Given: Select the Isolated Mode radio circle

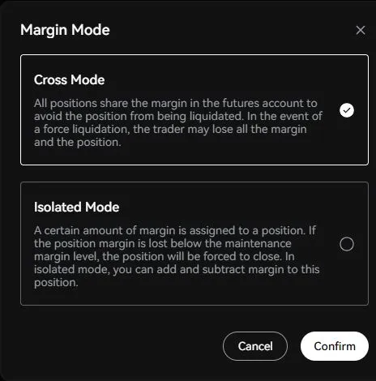Looking at the screenshot, I should [347, 244].
